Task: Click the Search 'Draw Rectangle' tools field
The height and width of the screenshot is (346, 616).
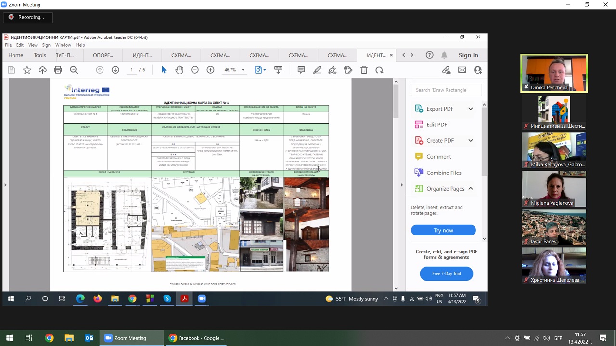Action: [x=446, y=90]
